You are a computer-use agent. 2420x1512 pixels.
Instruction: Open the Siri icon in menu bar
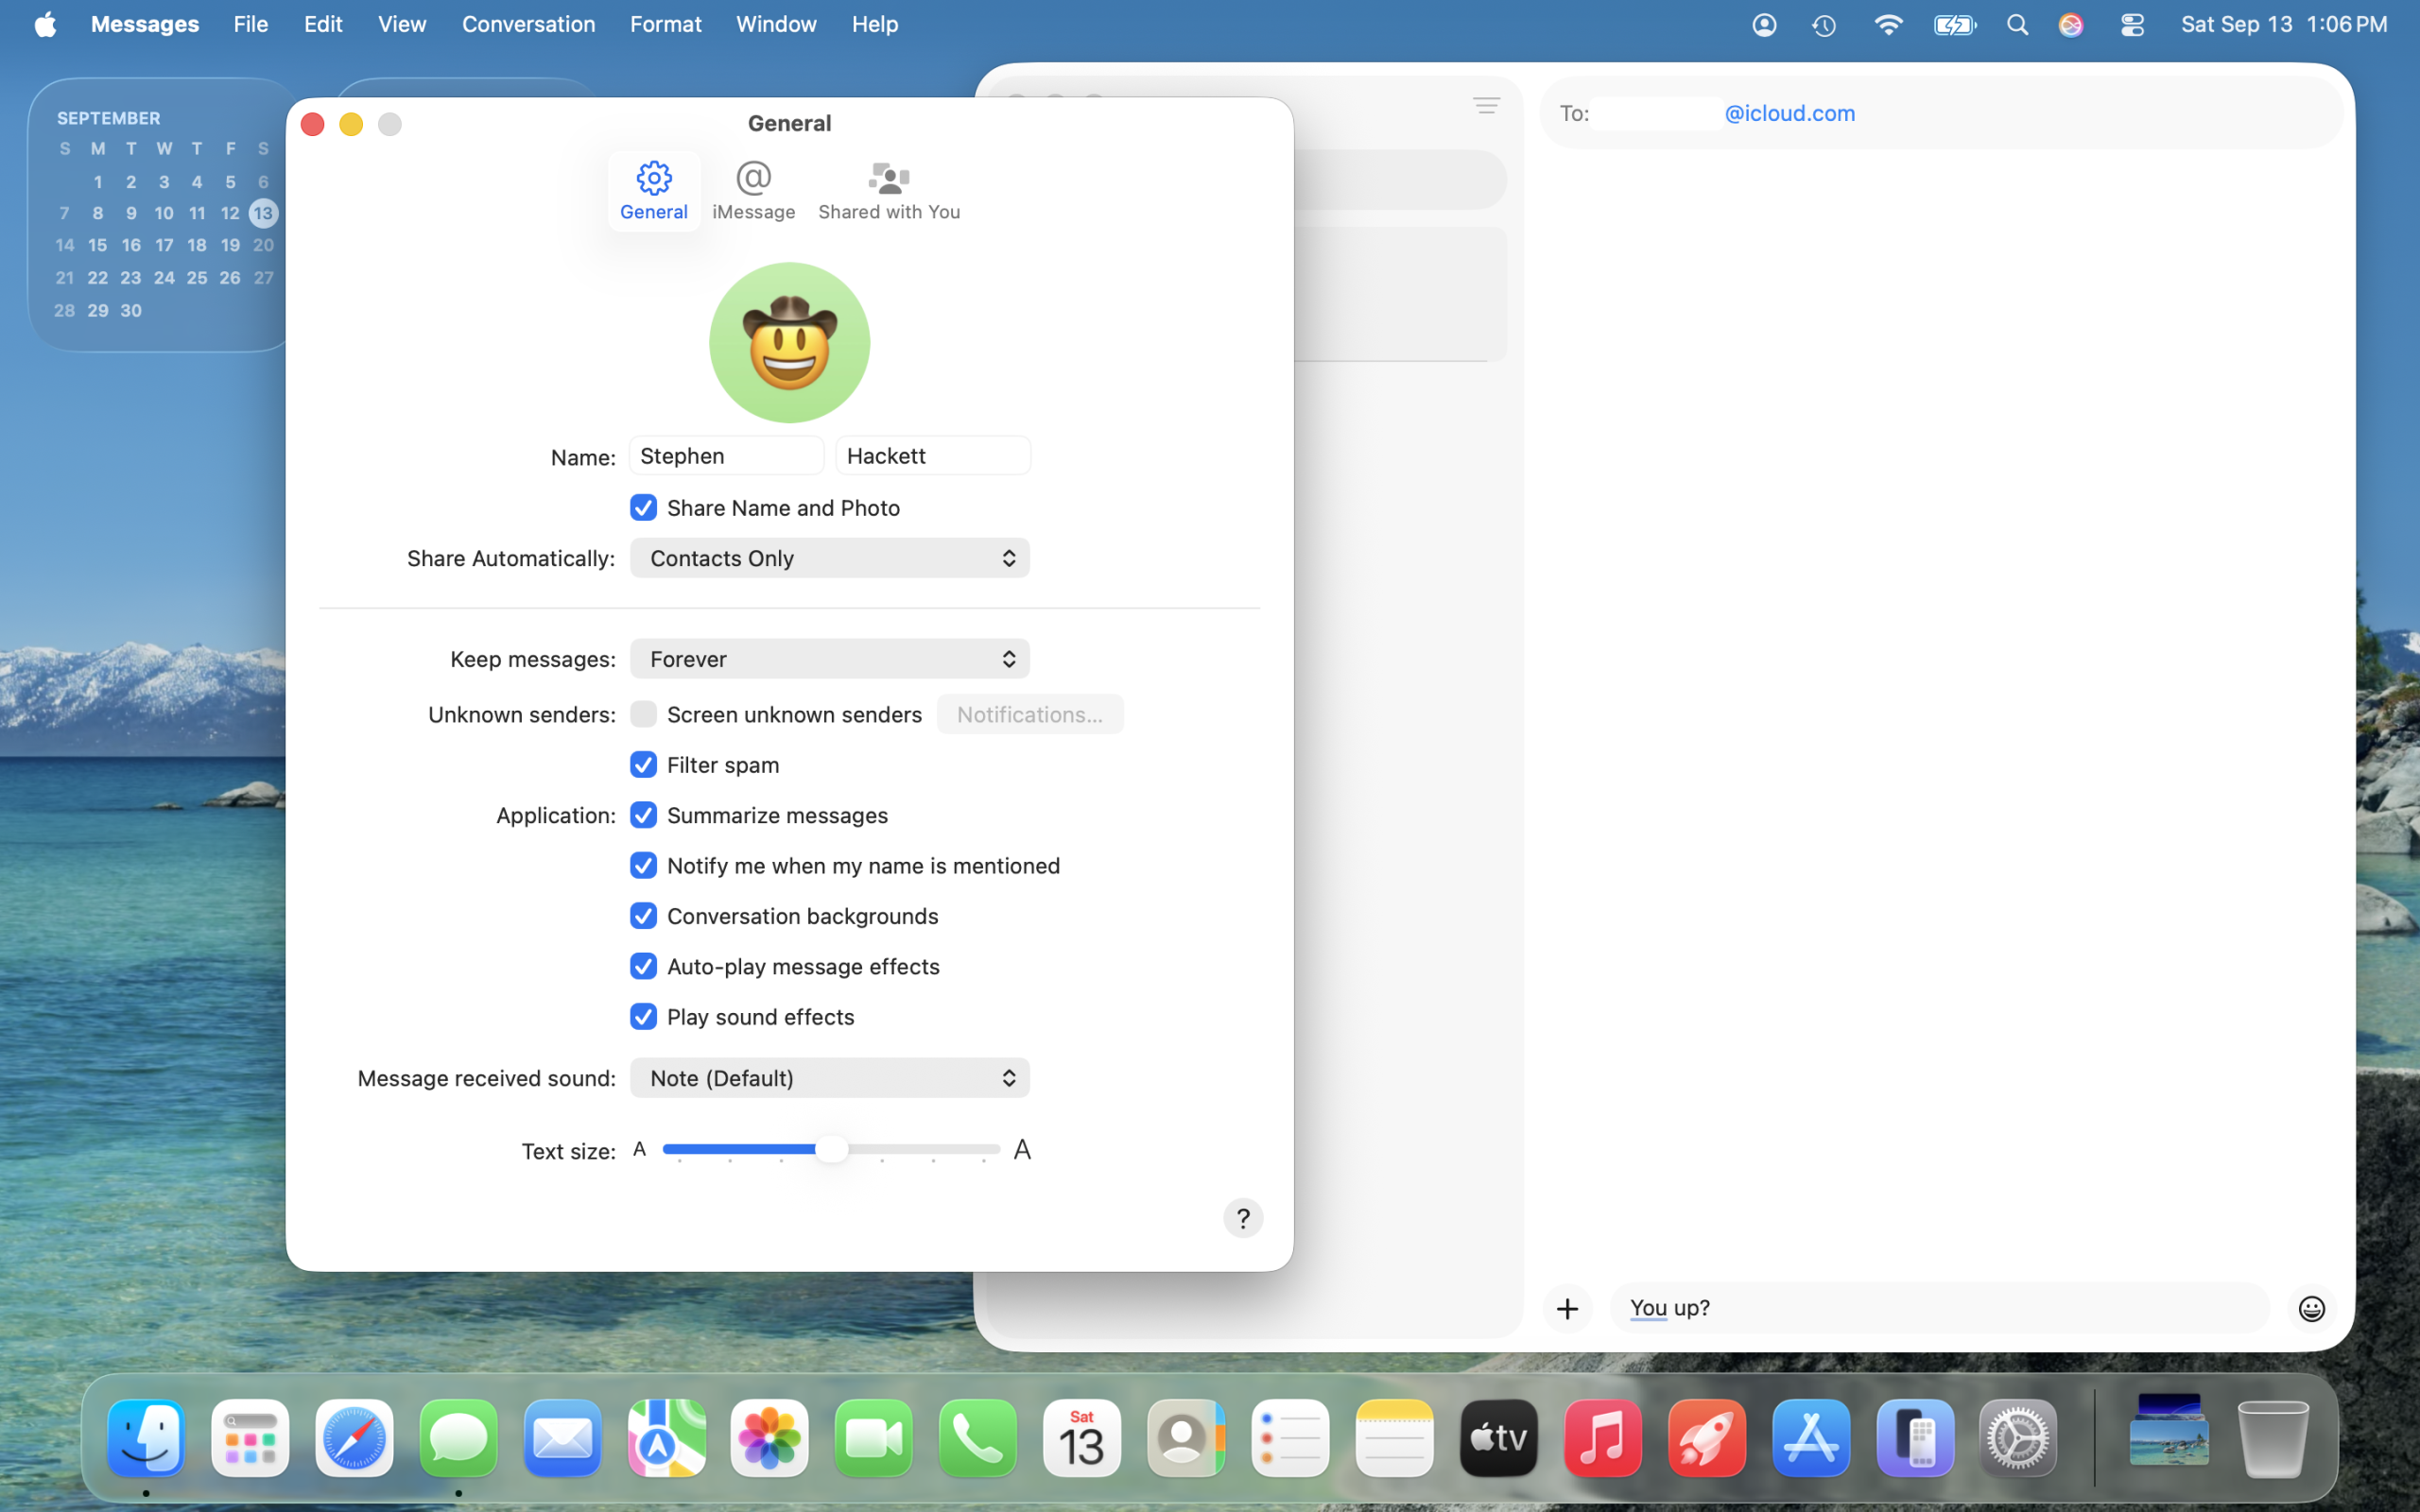(x=2071, y=25)
